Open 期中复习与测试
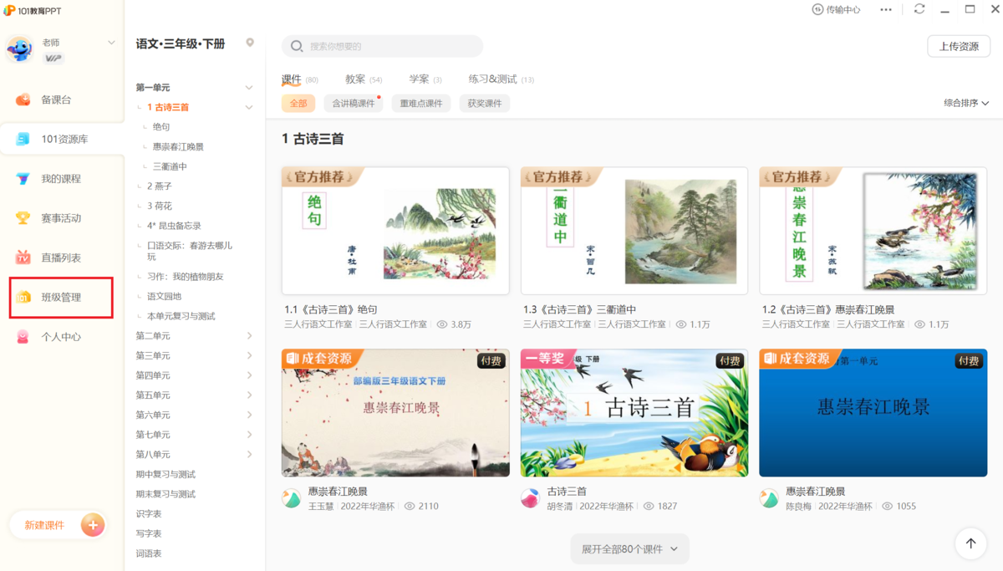 (165, 474)
